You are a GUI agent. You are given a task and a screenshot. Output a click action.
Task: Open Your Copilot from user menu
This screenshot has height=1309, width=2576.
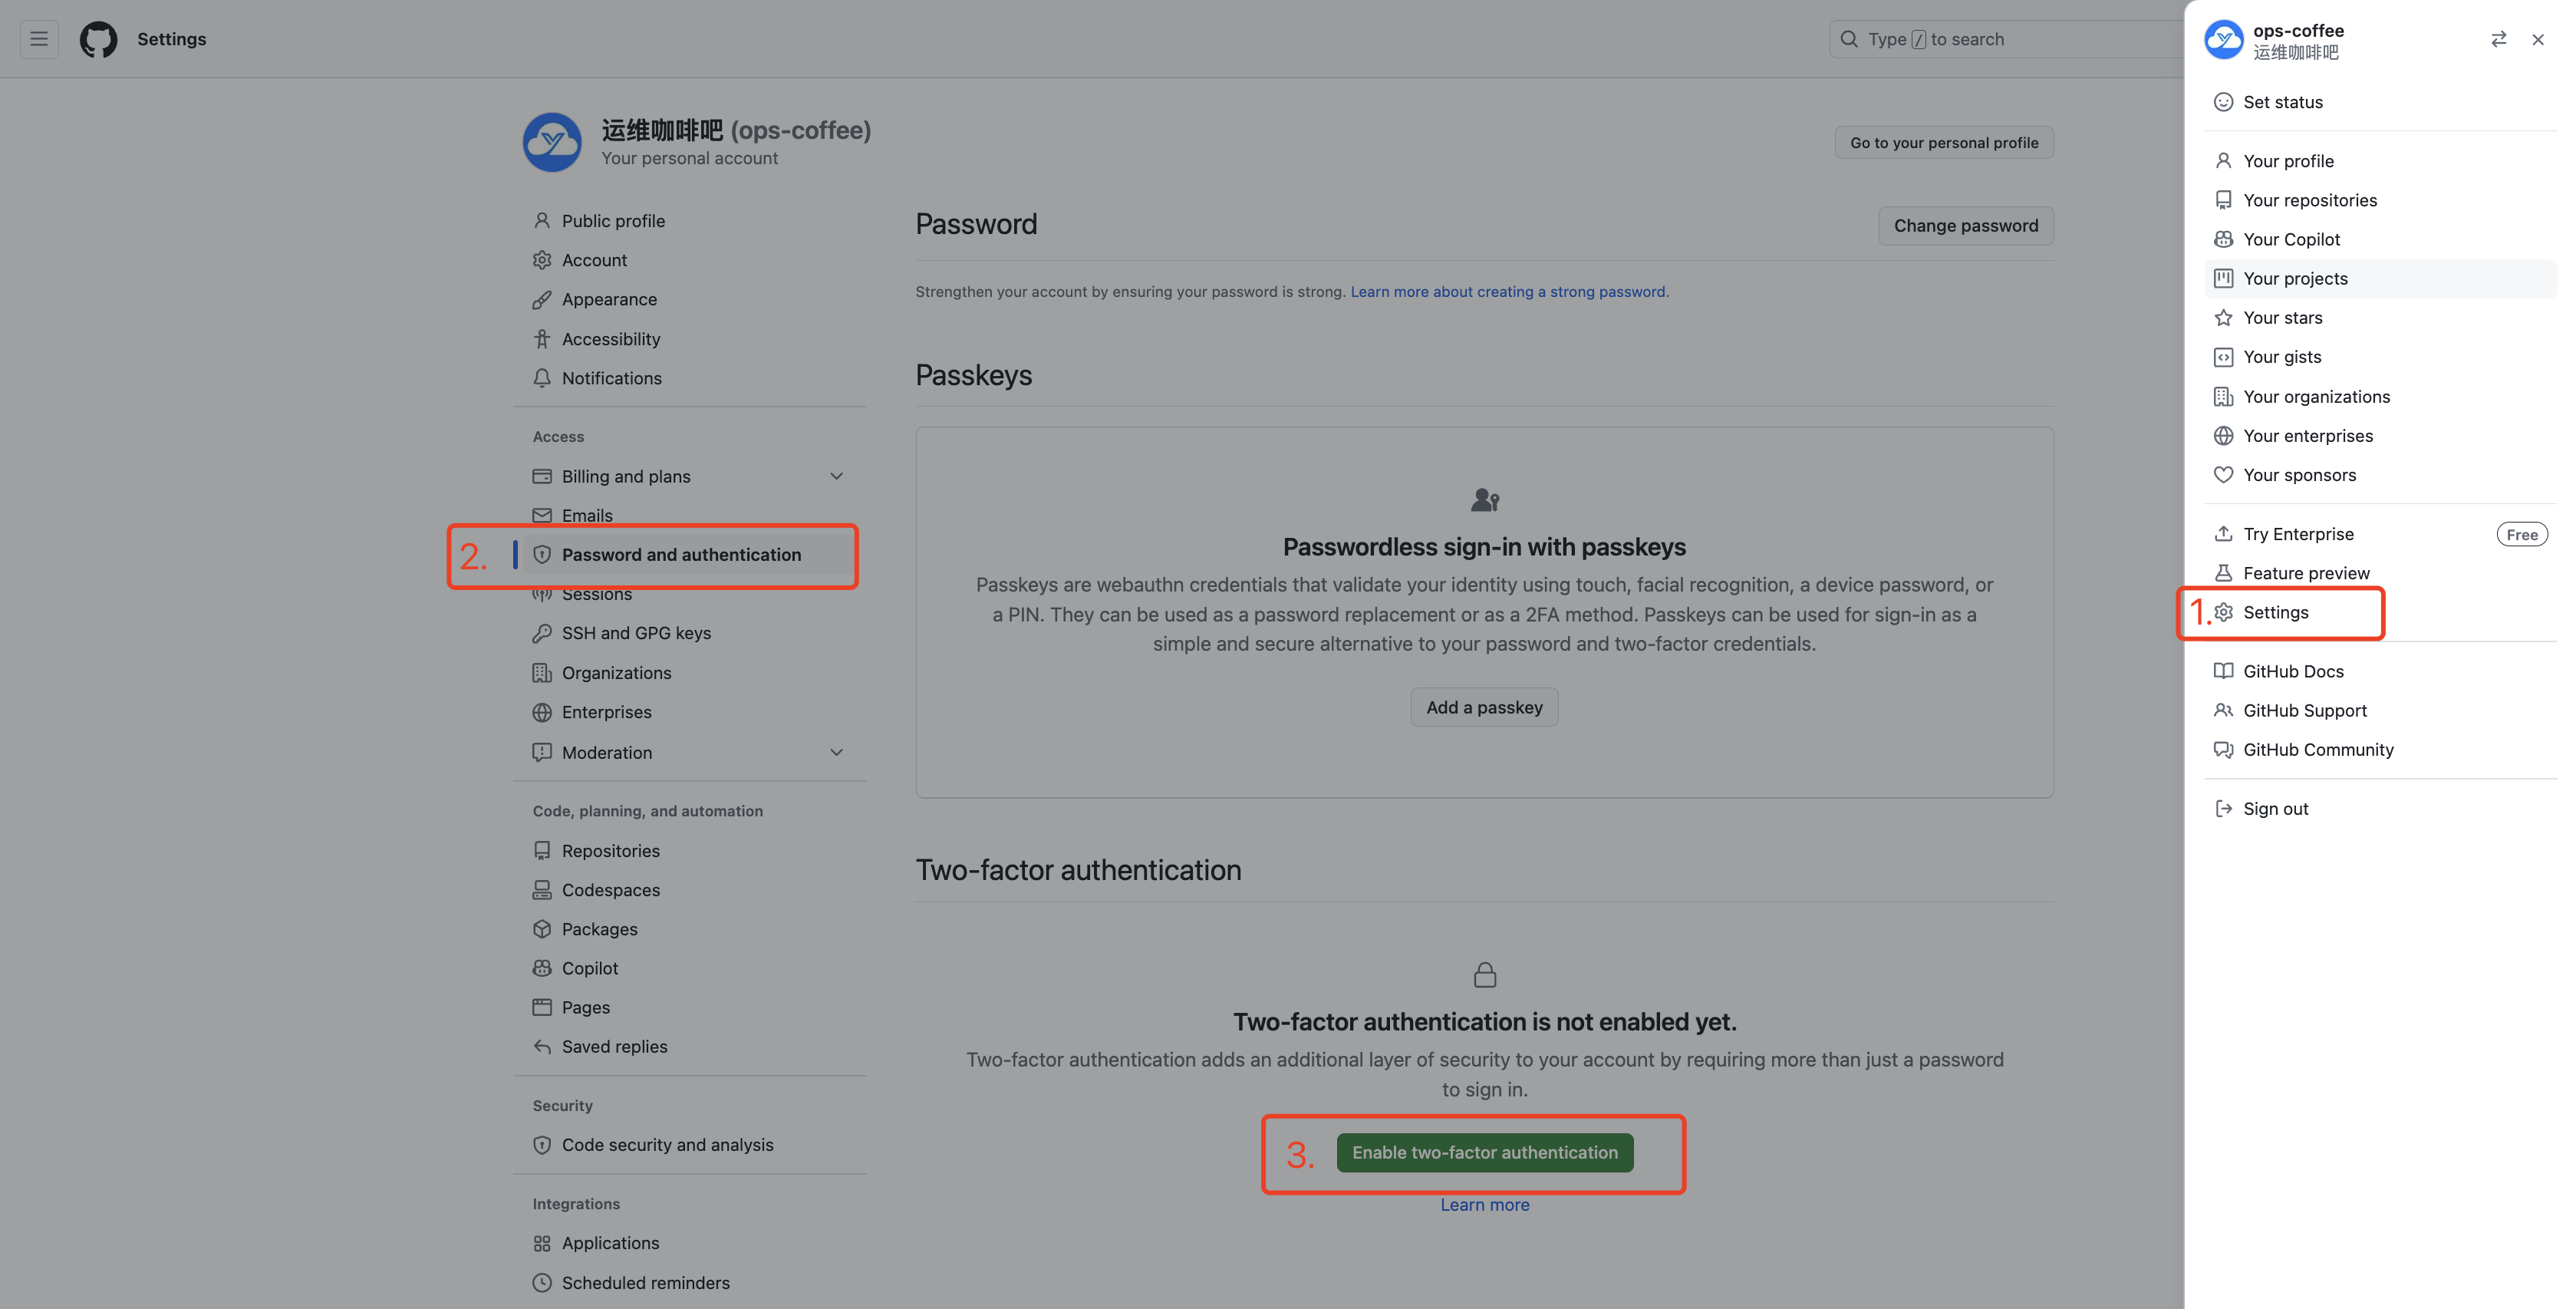2291,239
